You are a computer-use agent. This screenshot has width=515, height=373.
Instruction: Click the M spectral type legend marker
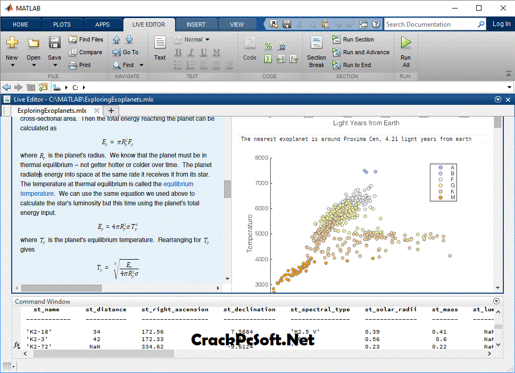(441, 197)
